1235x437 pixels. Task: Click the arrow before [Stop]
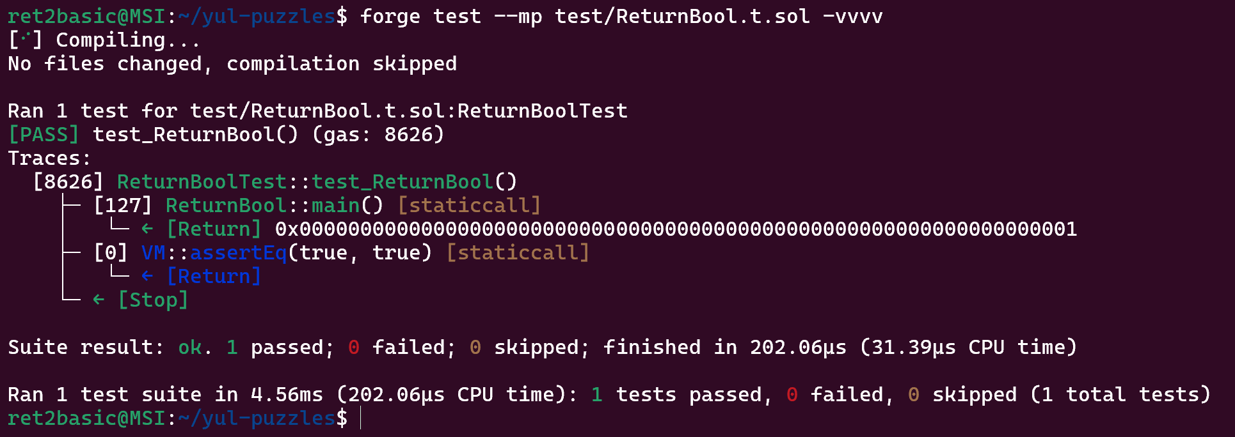(x=99, y=300)
